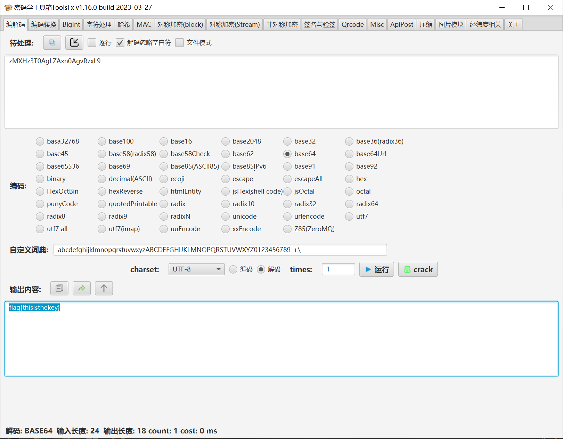This screenshot has height=439, width=563.
Task: Open the 签名与验签 tab
Action: click(x=320, y=24)
